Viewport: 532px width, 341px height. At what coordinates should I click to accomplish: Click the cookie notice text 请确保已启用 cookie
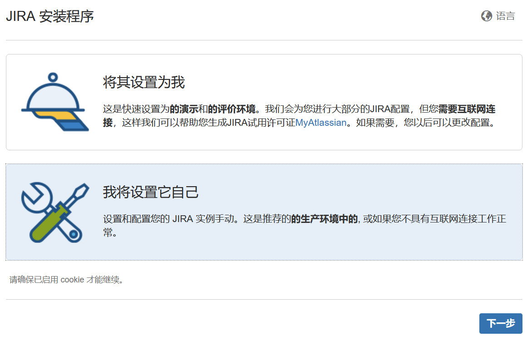pos(66,280)
